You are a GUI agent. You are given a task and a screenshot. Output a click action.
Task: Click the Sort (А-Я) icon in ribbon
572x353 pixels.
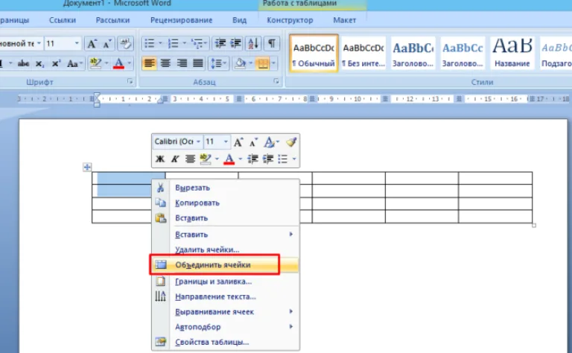click(253, 44)
